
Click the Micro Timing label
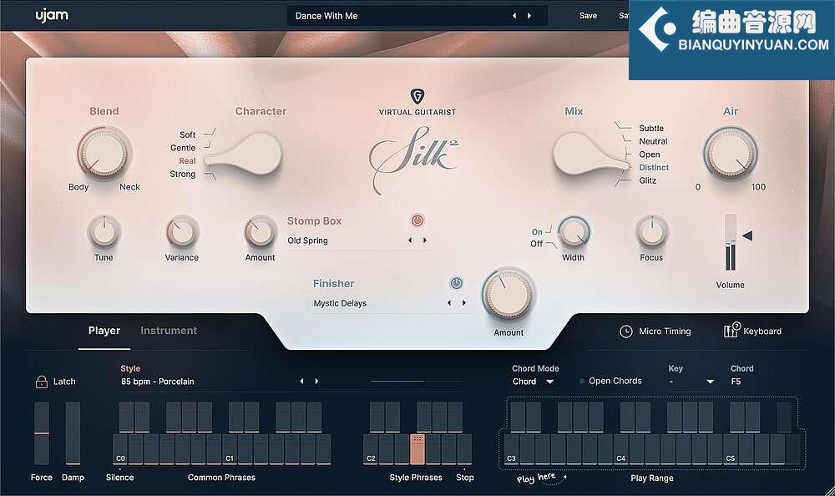(665, 332)
